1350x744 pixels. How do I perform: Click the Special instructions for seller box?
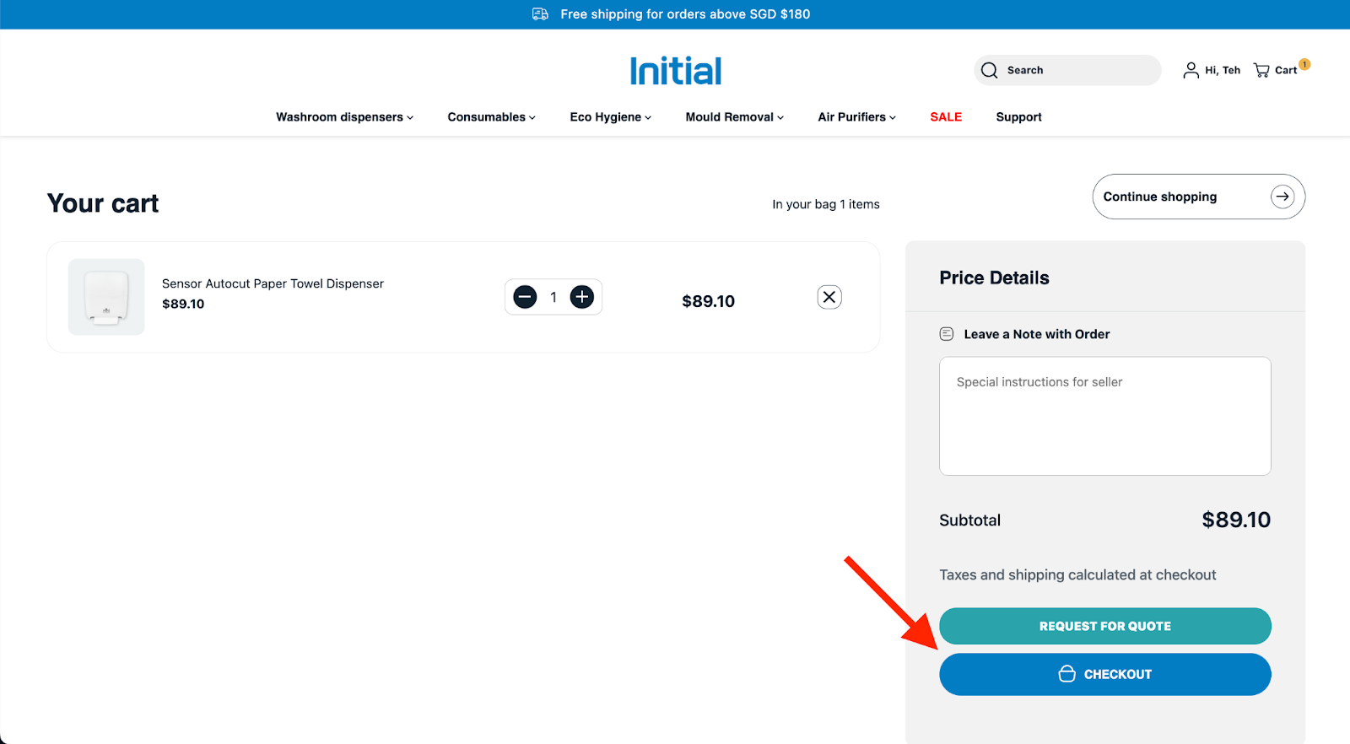click(x=1105, y=416)
